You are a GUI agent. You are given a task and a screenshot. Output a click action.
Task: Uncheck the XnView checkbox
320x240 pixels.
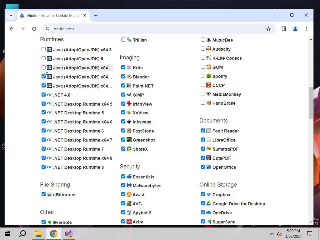tap(123, 112)
